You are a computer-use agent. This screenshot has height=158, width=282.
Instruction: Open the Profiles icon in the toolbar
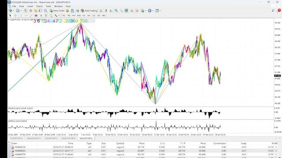tap(18, 11)
